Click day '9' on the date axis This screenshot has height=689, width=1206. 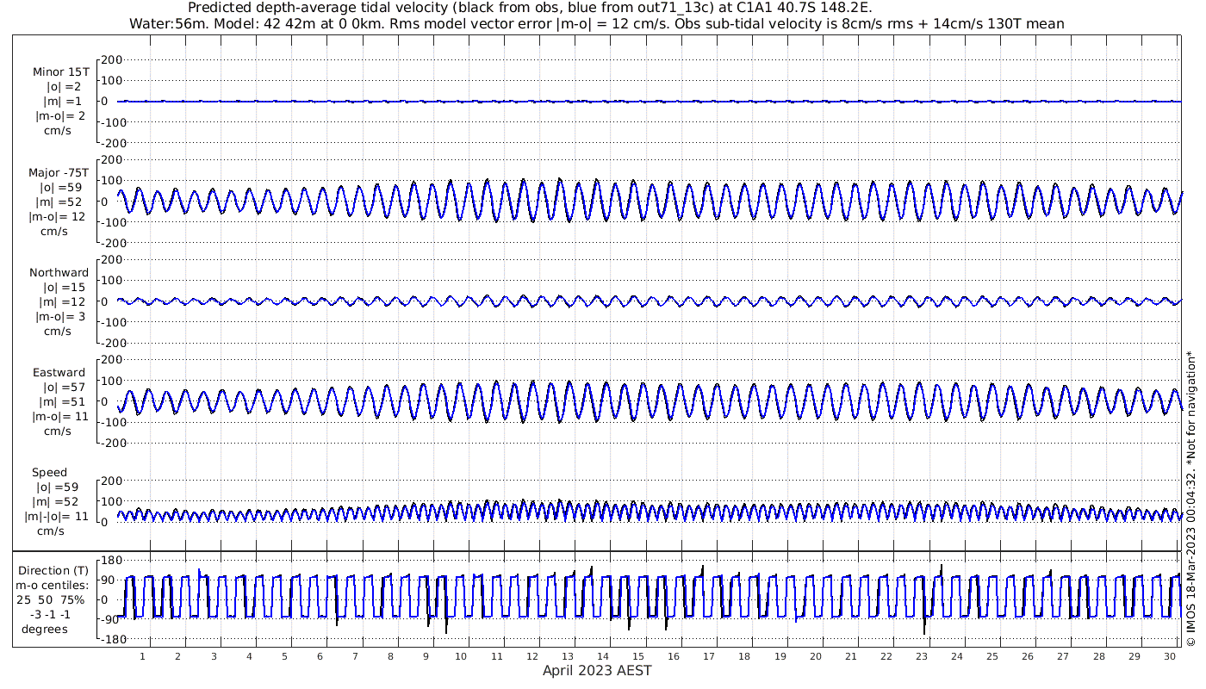coord(426,656)
